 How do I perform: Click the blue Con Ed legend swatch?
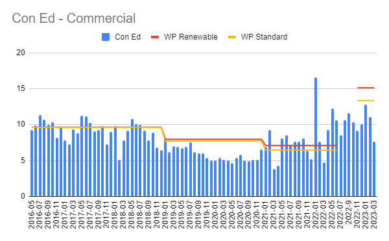coord(106,37)
